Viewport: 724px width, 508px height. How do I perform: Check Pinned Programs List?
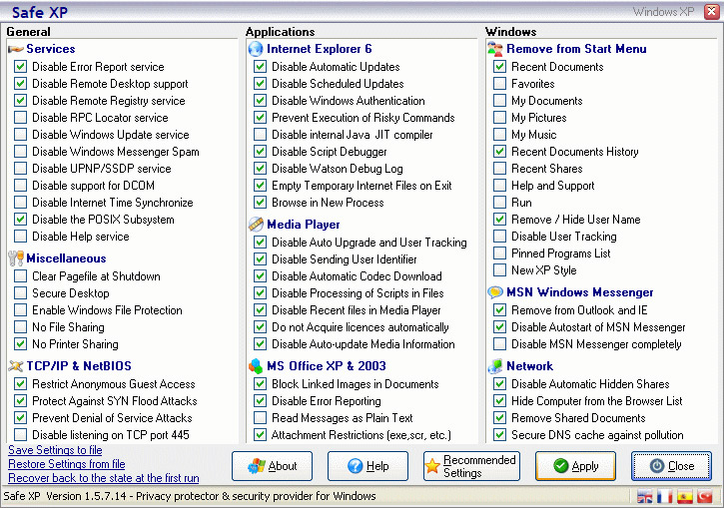point(499,253)
